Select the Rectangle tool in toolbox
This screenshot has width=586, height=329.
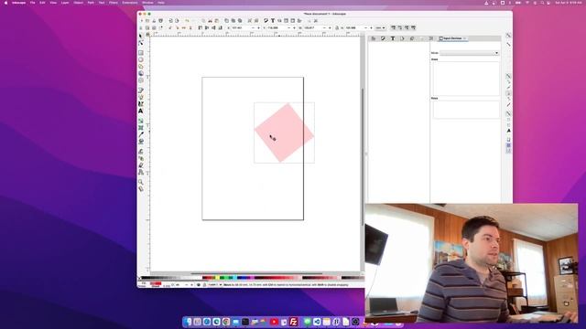coord(141,53)
